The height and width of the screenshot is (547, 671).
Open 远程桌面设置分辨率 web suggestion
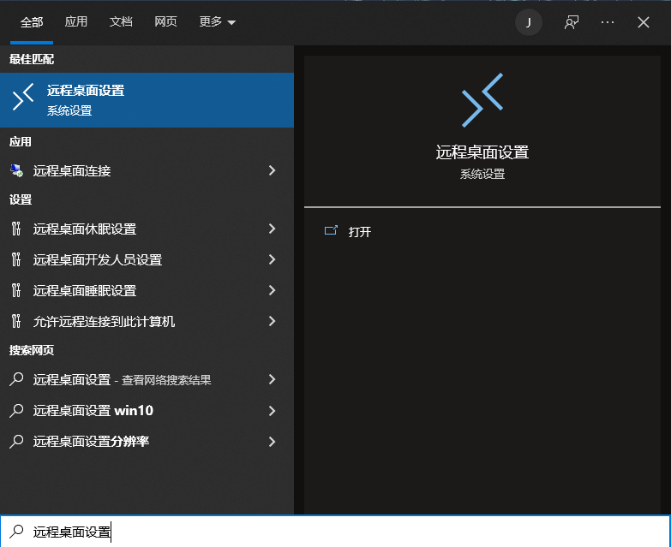coord(147,441)
